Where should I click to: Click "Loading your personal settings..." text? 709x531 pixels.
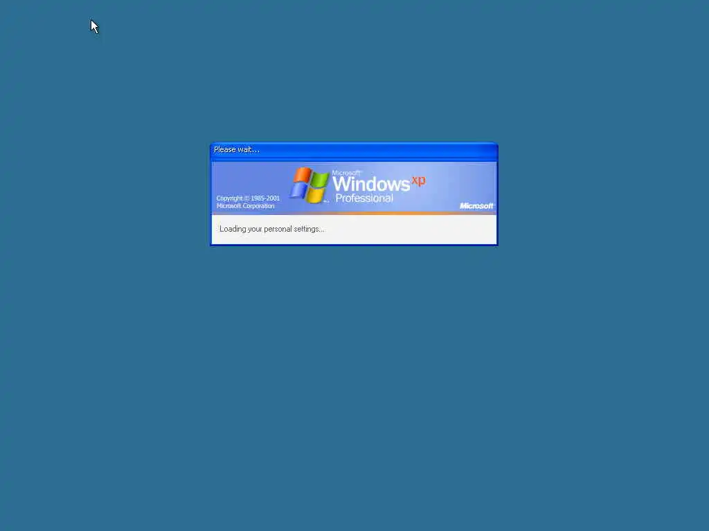coord(271,229)
